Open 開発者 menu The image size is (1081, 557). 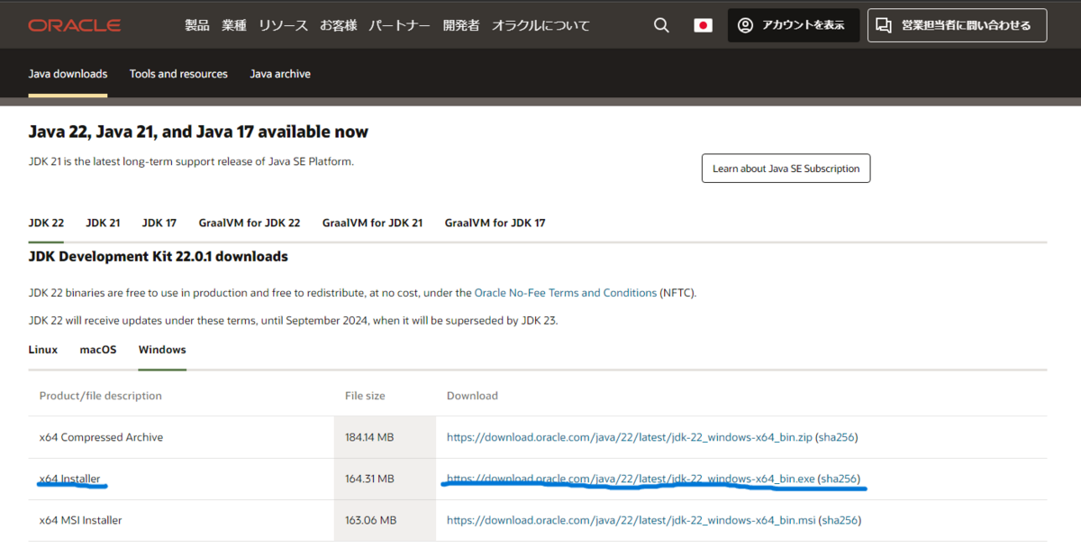pos(461,25)
